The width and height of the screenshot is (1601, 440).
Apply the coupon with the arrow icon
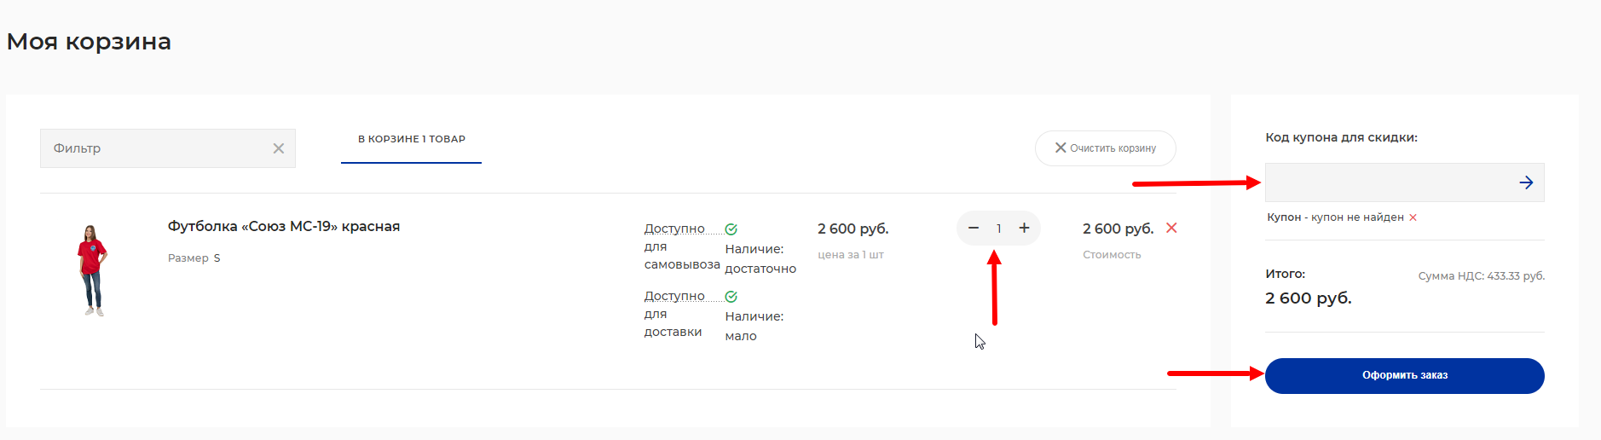click(1526, 182)
